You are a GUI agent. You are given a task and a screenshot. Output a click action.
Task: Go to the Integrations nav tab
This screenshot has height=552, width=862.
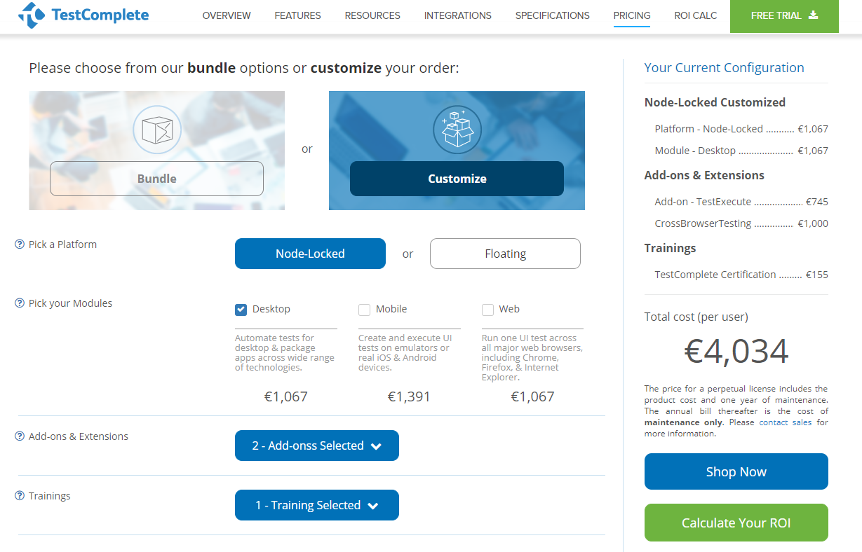(457, 15)
